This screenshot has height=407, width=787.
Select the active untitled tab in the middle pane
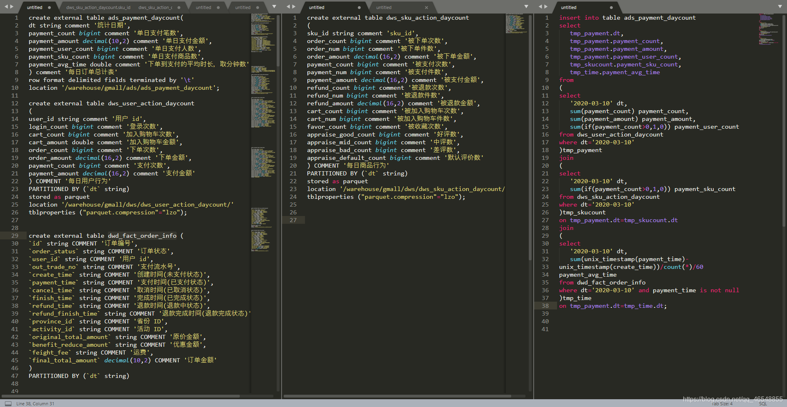[x=334, y=7]
